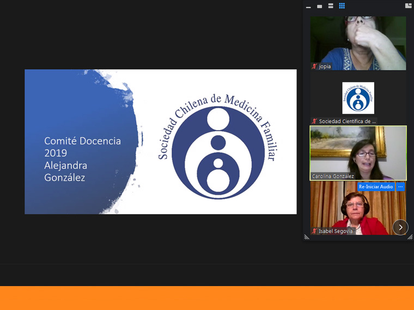Screen dimensions: 414x310
Task: Click the swap shared screen with video icon
Action: tap(408, 5)
